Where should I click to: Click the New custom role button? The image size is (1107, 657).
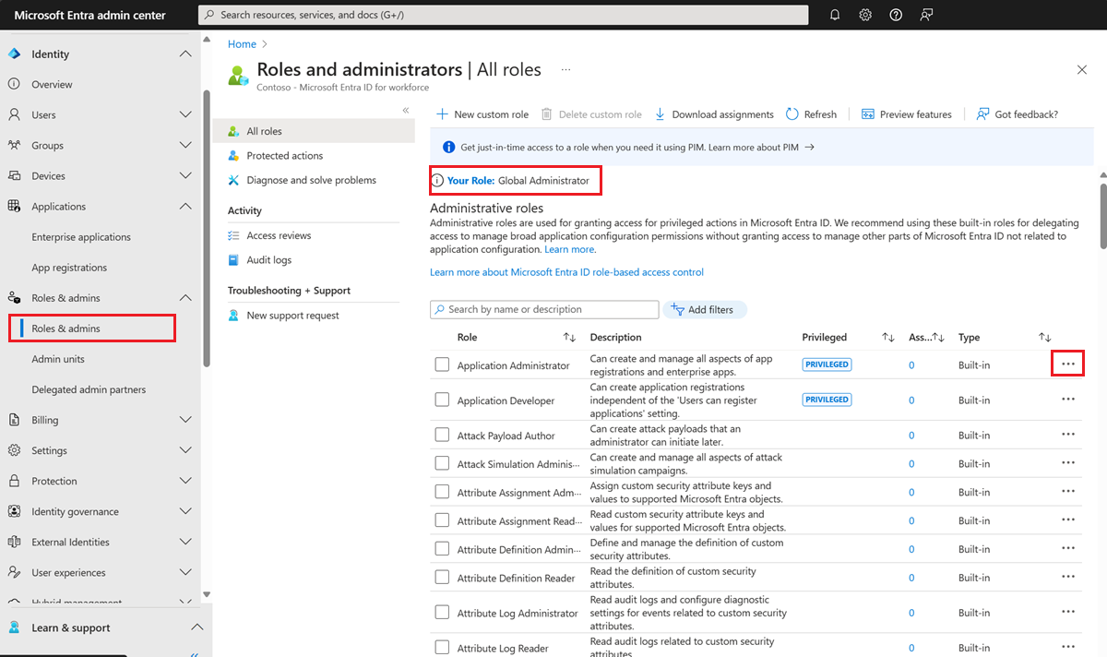(482, 114)
